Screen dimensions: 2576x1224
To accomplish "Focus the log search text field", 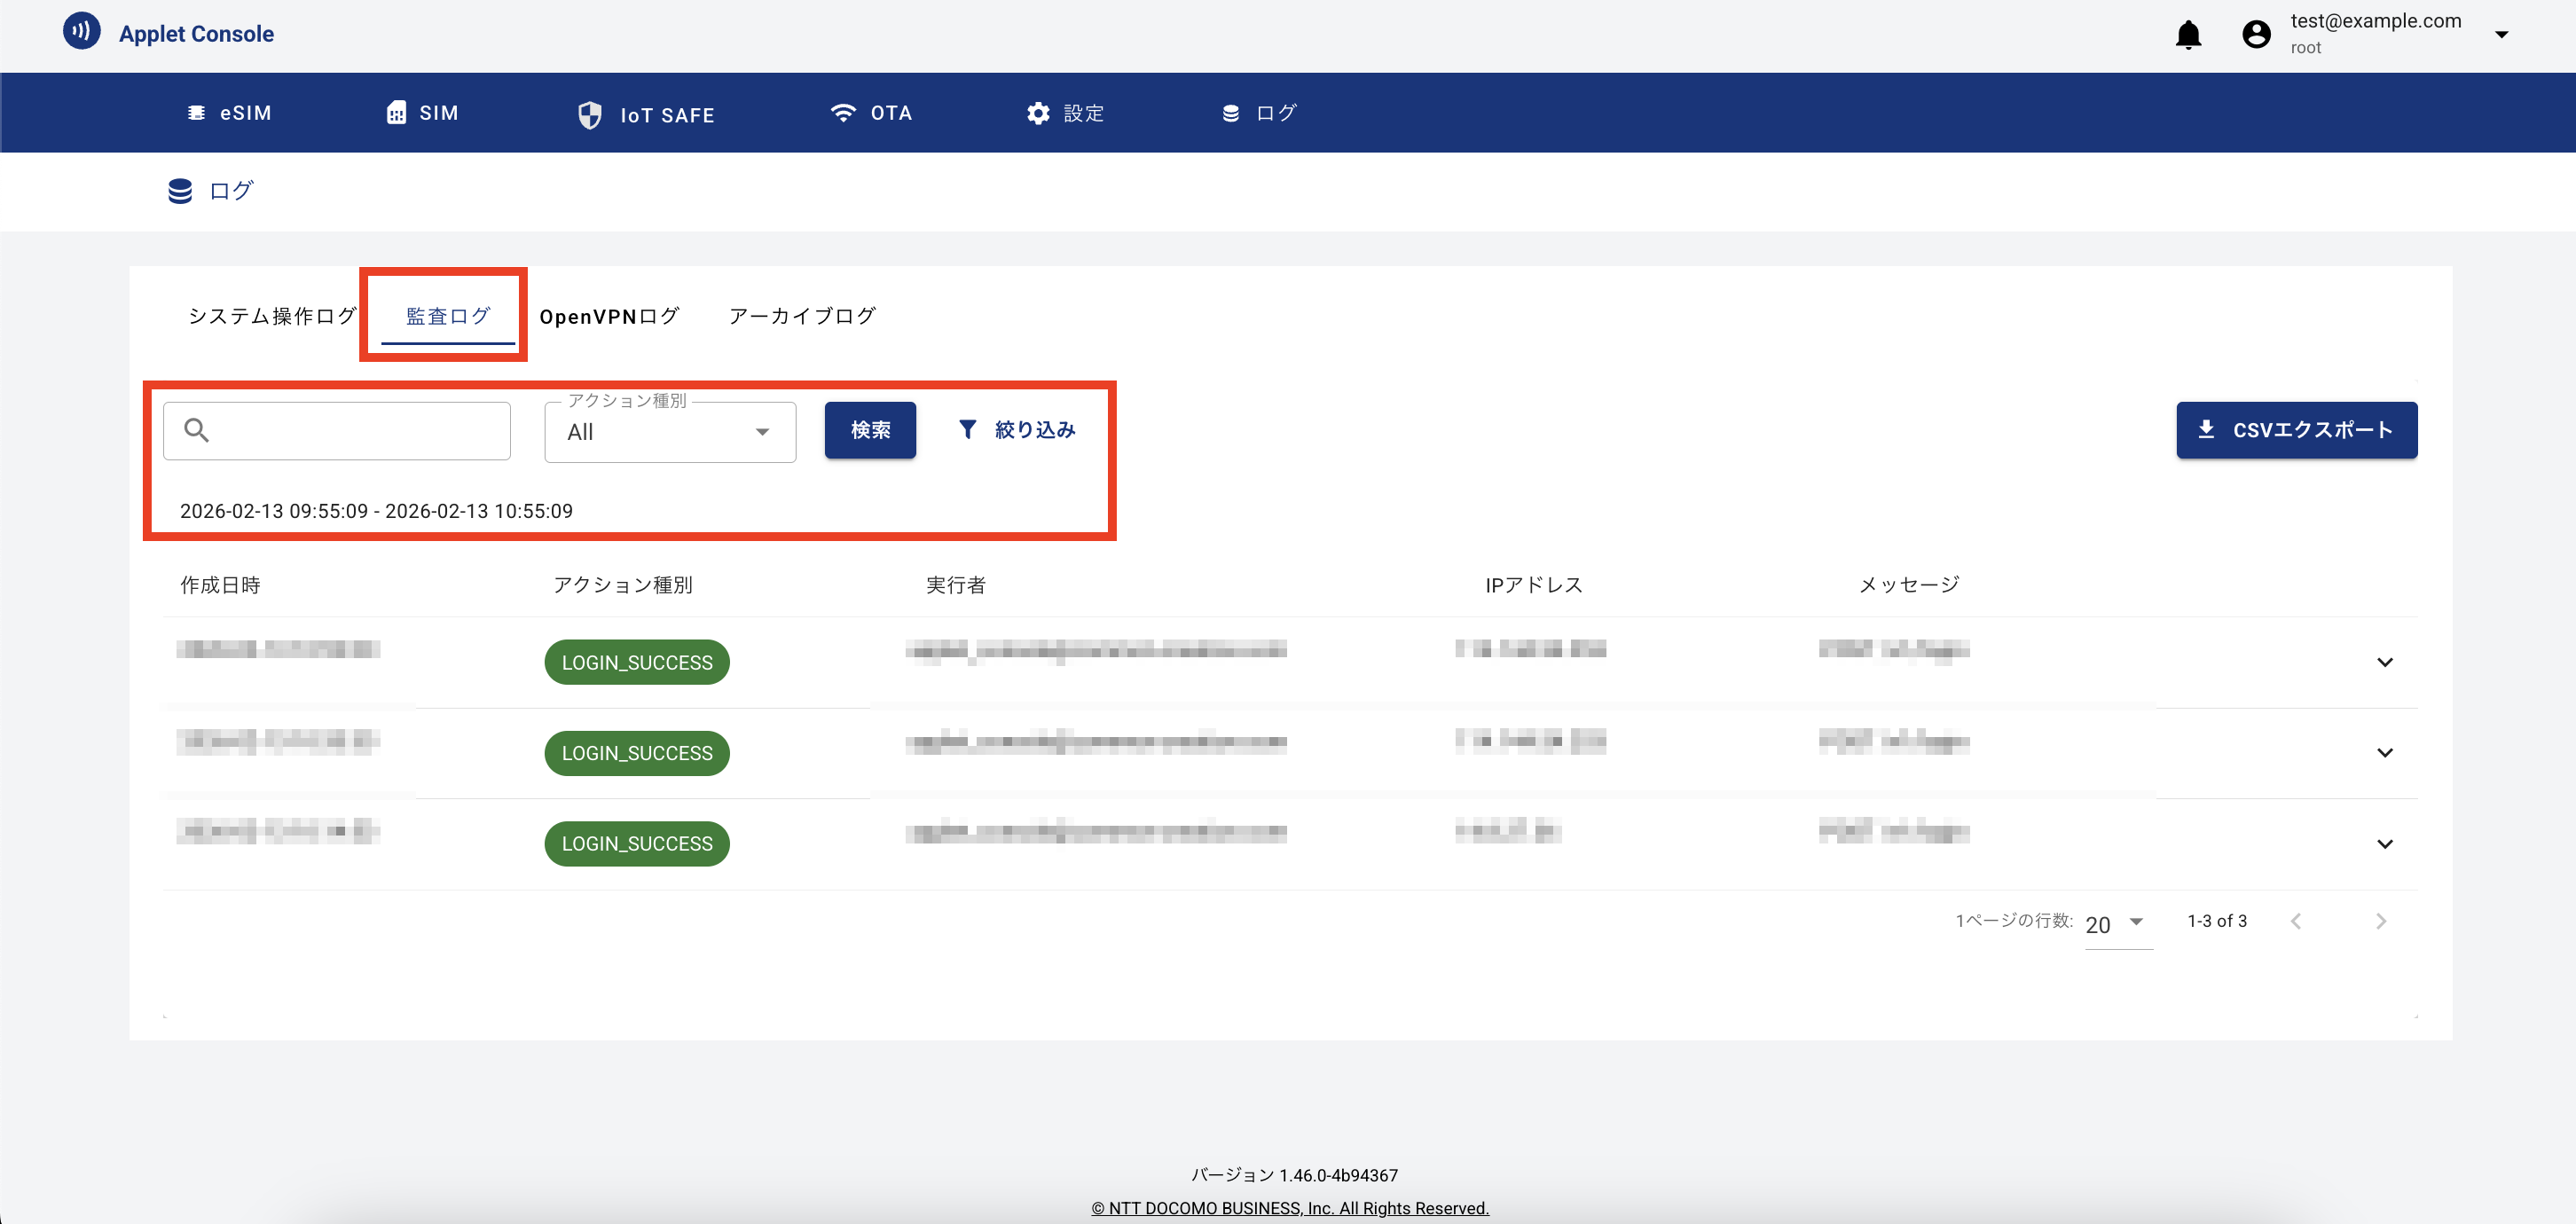I will tap(355, 431).
